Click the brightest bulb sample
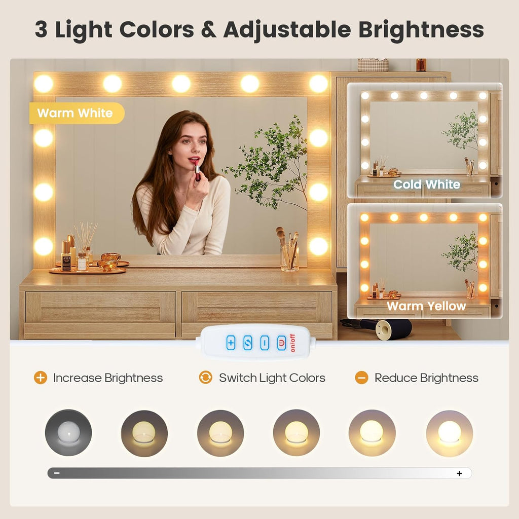Screen dimensions: 519x519 [x=449, y=433]
